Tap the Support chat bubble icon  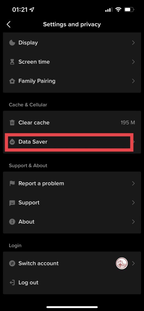(x=12, y=203)
